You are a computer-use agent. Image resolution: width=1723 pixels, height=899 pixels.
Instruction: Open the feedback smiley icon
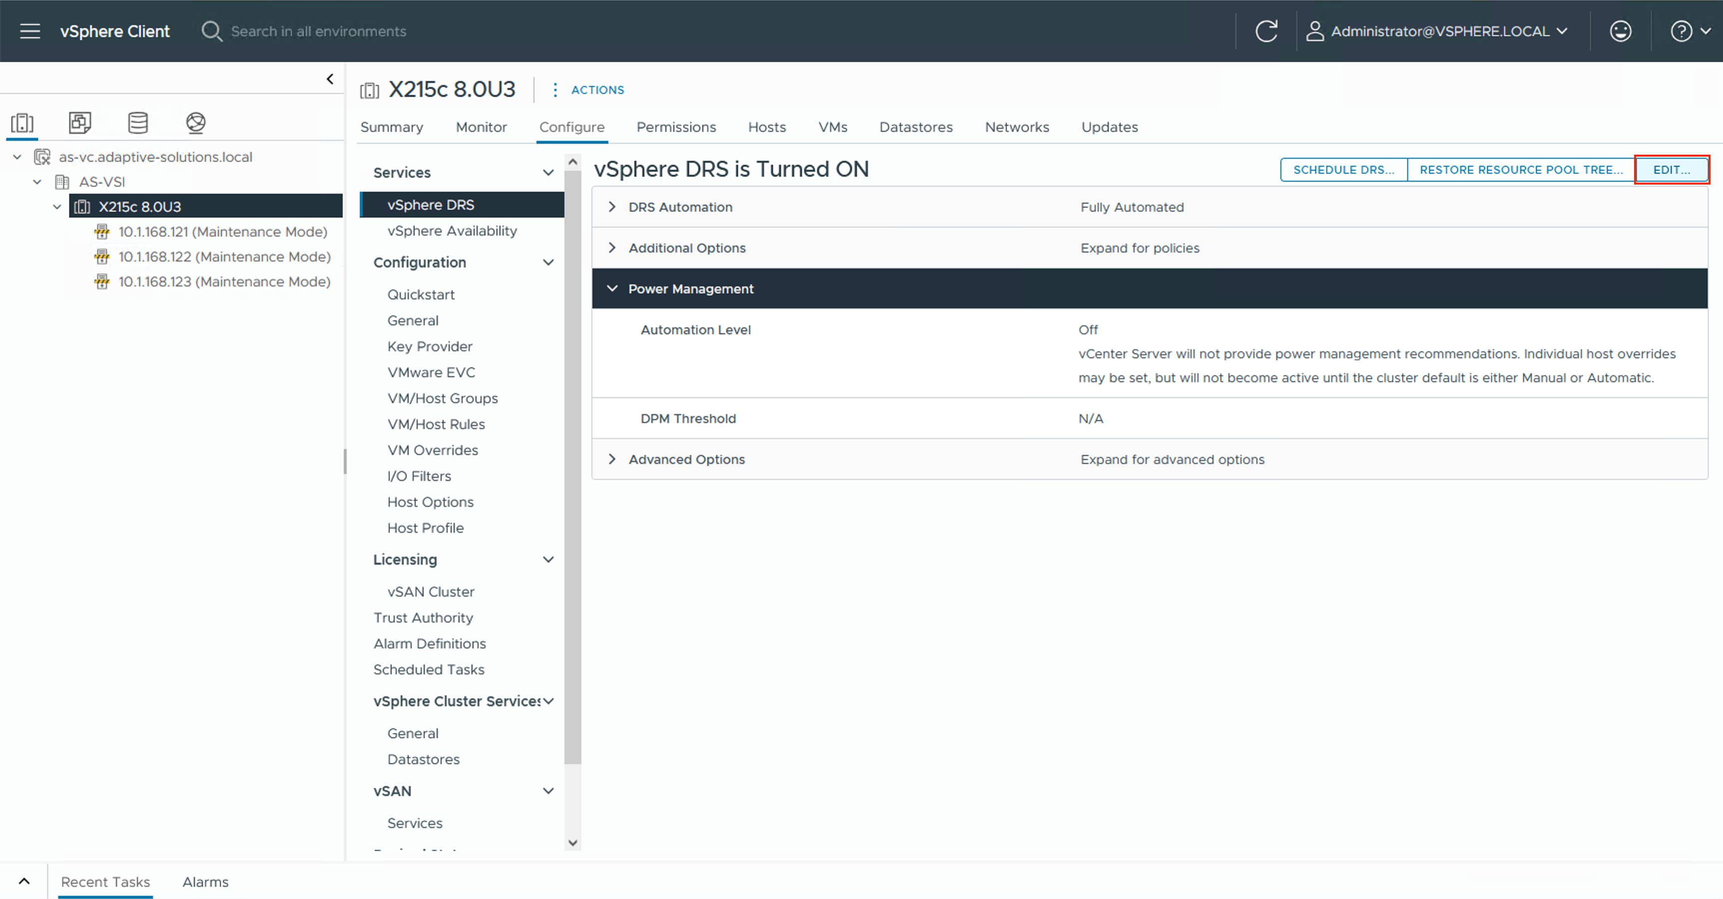pos(1620,31)
